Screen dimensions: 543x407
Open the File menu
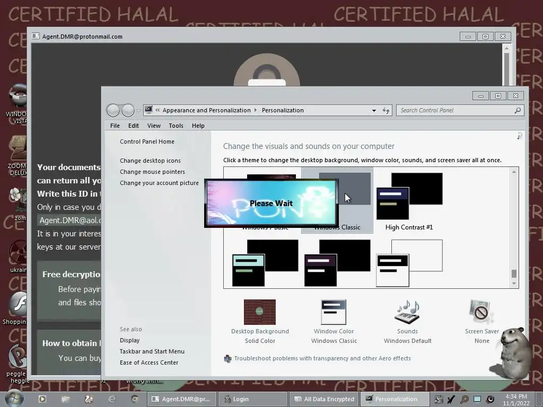coord(115,126)
